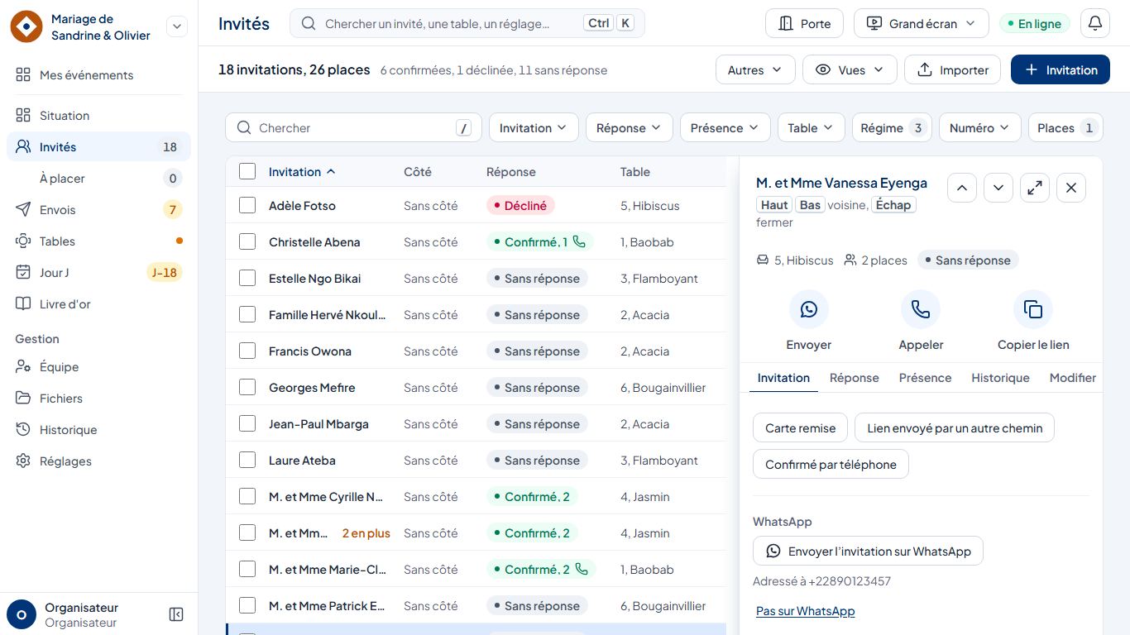
Task: Go to previous guest with up arrow
Action: point(962,188)
